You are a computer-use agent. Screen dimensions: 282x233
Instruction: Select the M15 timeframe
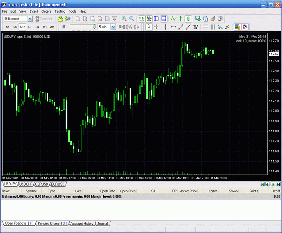(23, 27)
